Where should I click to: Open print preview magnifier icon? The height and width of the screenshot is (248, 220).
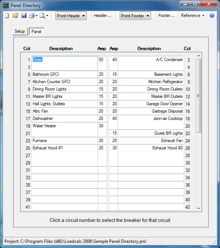point(42,15)
